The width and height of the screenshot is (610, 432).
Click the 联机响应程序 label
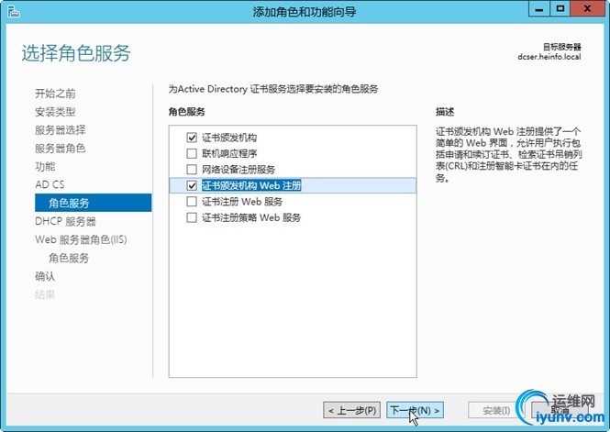click(x=229, y=153)
